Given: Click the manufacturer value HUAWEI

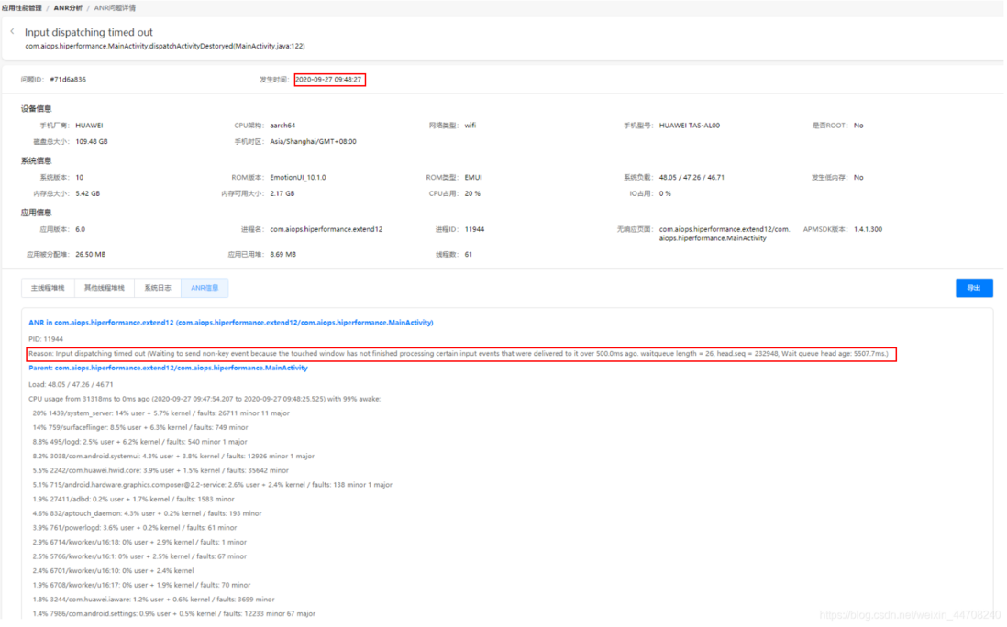Looking at the screenshot, I should 89,126.
